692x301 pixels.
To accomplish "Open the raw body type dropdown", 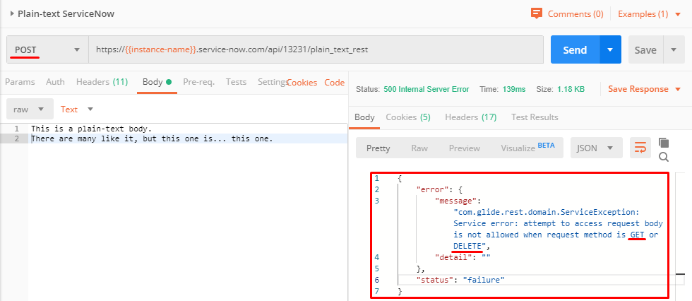I will point(30,110).
